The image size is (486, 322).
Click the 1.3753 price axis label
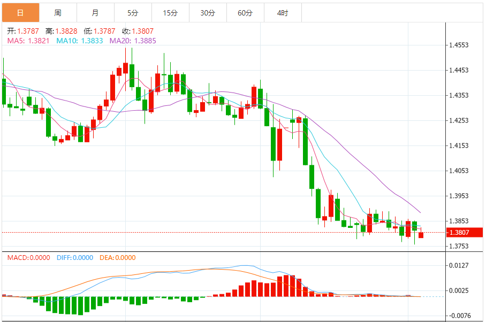point(459,246)
